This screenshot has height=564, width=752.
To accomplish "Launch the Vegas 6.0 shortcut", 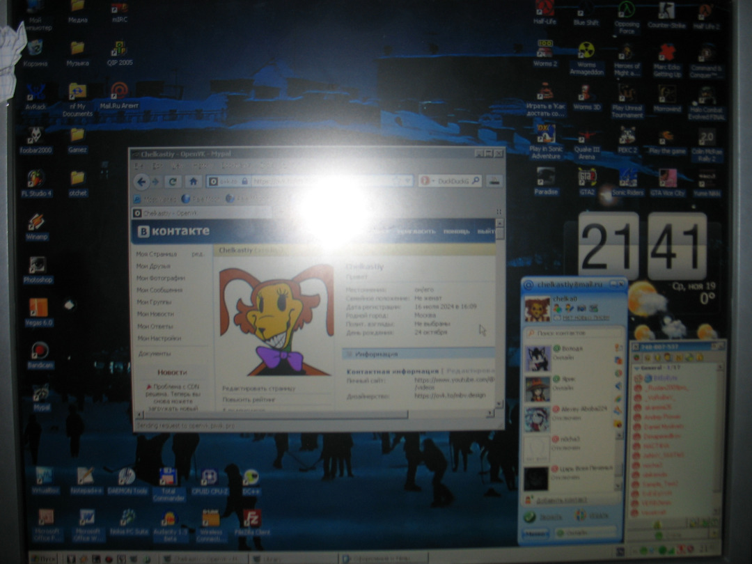I will click(x=38, y=312).
